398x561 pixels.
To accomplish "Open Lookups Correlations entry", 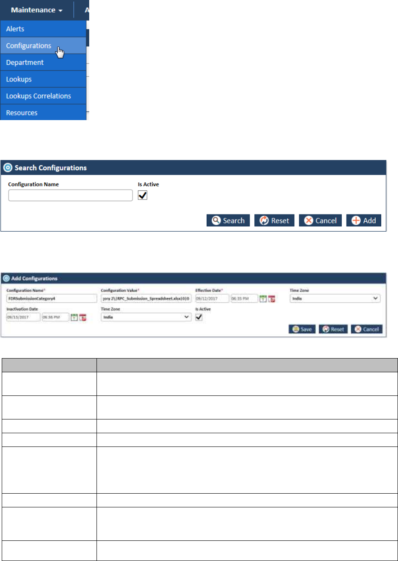I will (43, 96).
